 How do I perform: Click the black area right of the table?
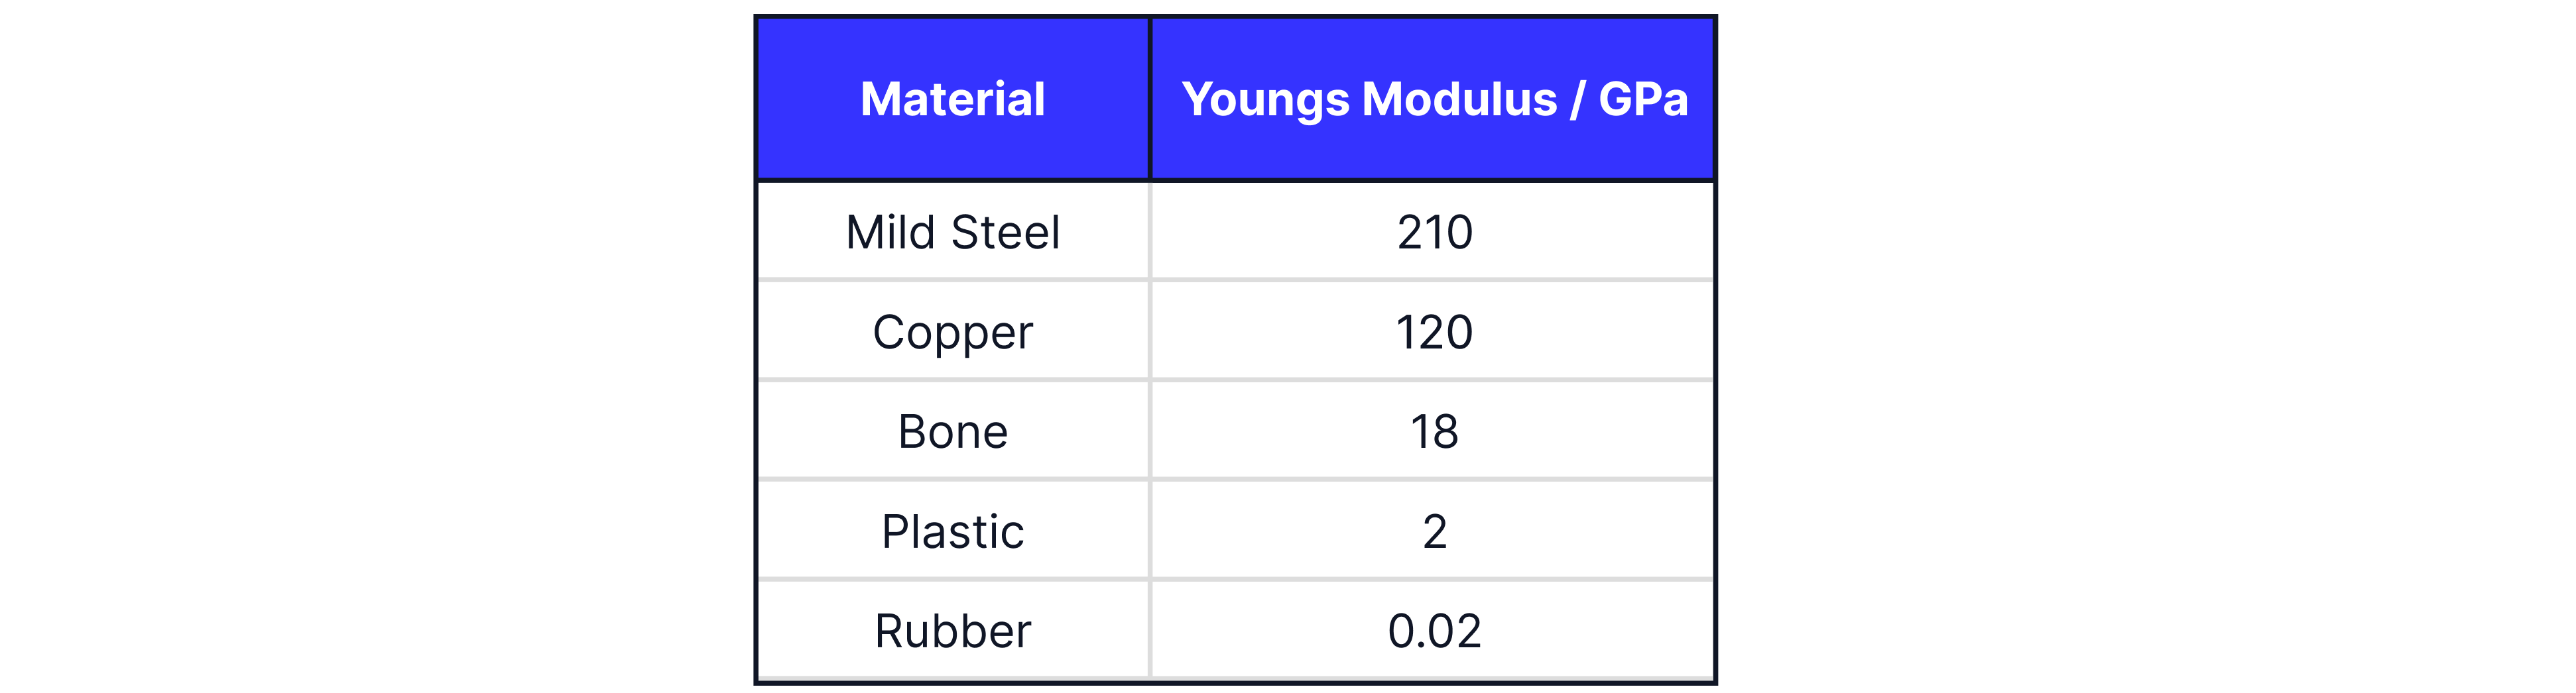tap(2140, 346)
